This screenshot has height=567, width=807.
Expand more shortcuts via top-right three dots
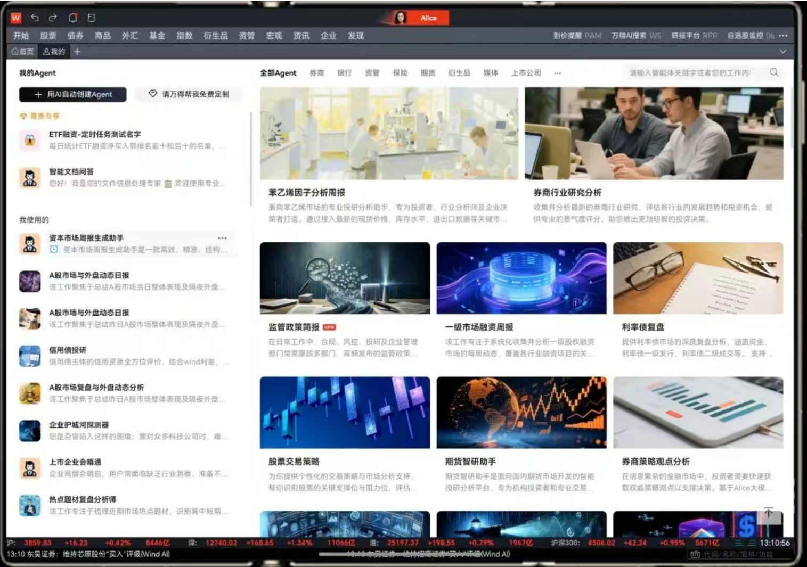783,36
